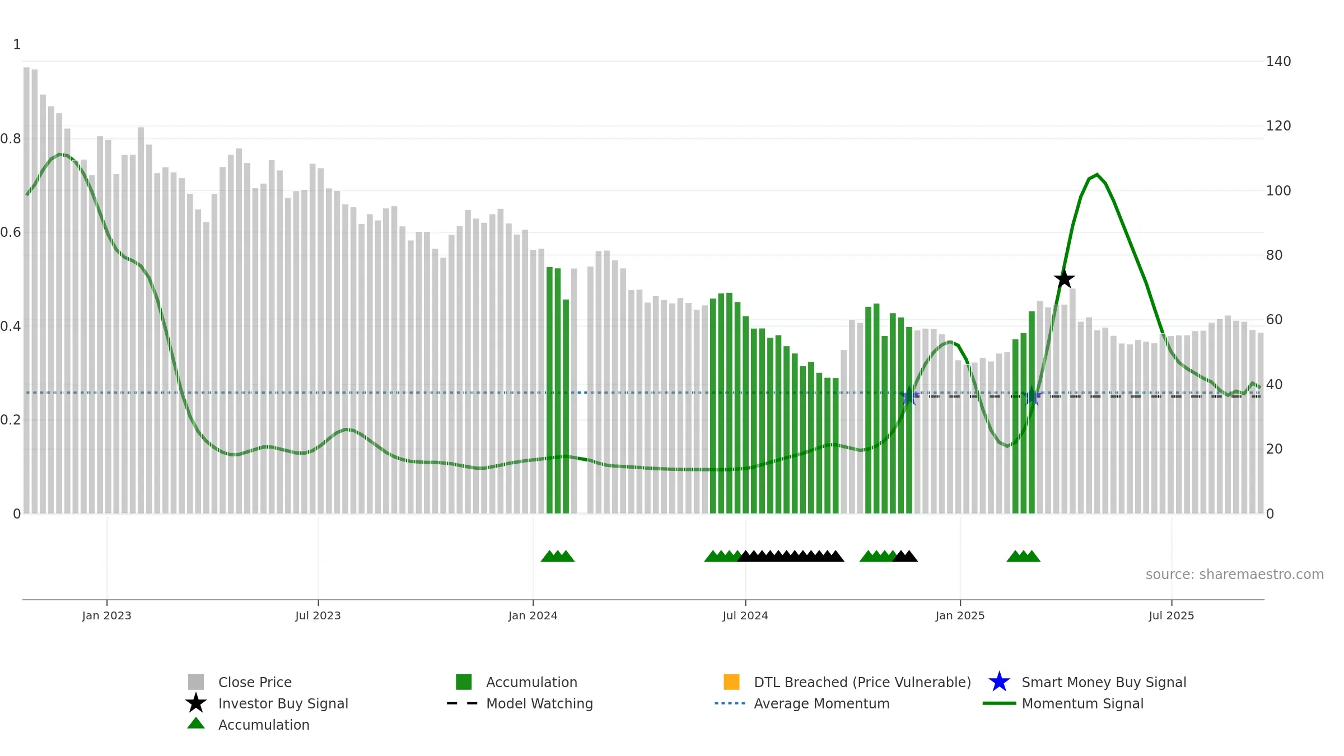Click the green Accumulation square color swatch

point(464,682)
